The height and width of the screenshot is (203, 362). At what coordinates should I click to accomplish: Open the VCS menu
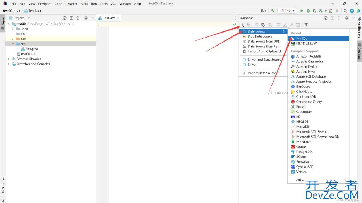113,4
